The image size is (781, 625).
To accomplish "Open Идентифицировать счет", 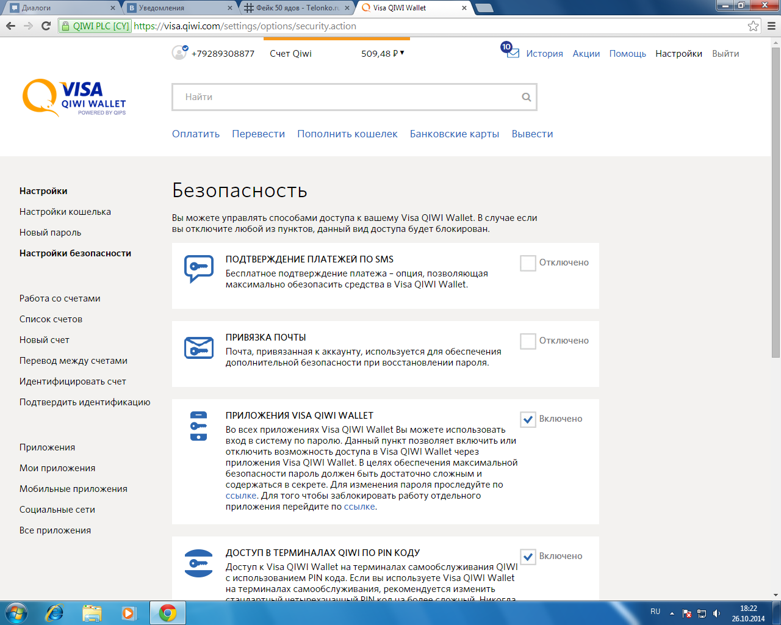I will pos(73,381).
